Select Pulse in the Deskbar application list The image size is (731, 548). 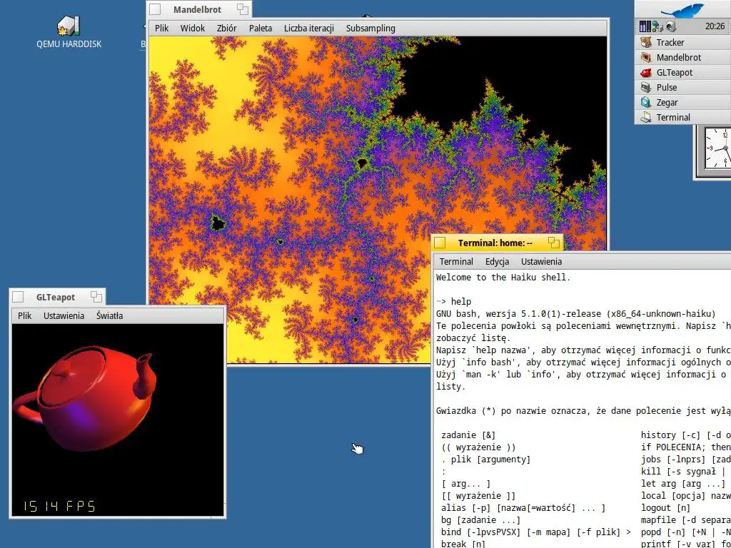point(682,87)
